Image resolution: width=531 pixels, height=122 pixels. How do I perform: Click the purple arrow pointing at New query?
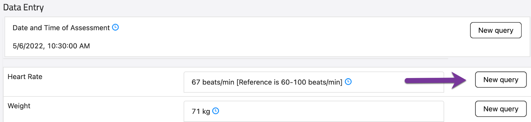435,80
